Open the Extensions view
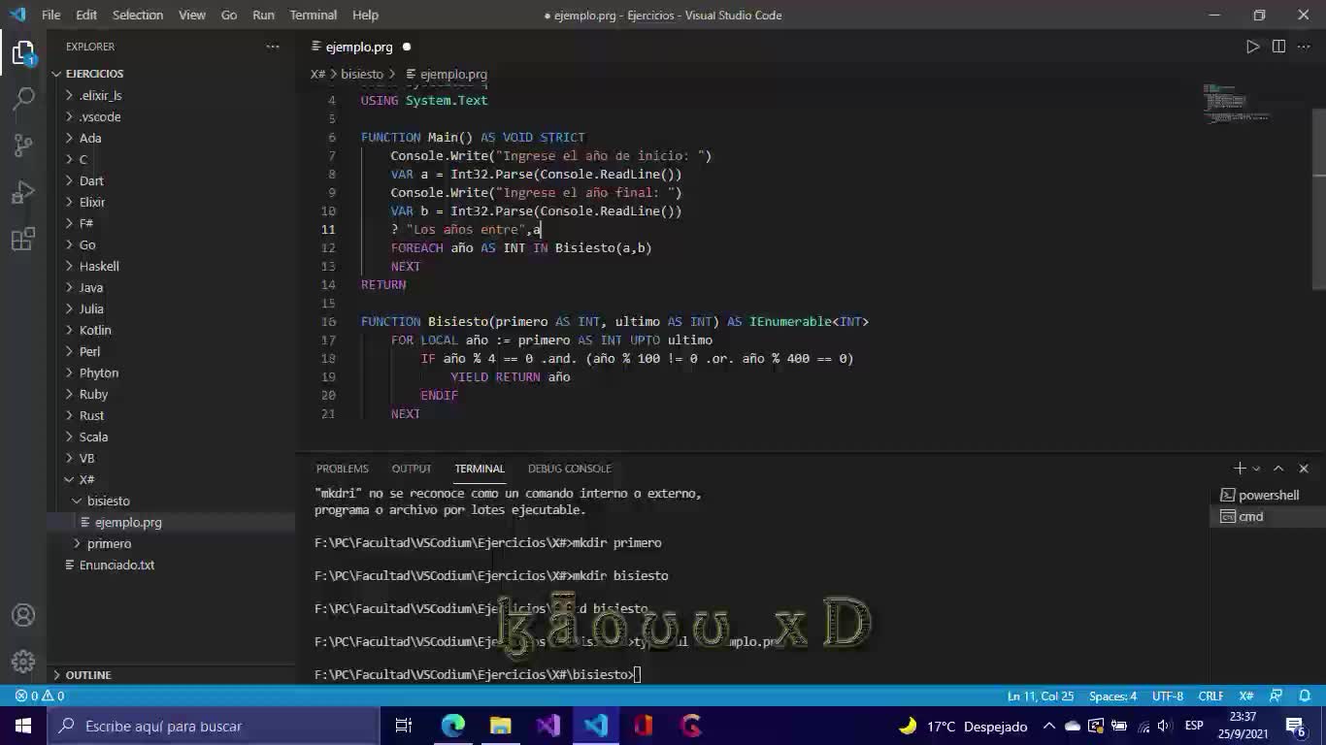The width and height of the screenshot is (1326, 745). [23, 239]
